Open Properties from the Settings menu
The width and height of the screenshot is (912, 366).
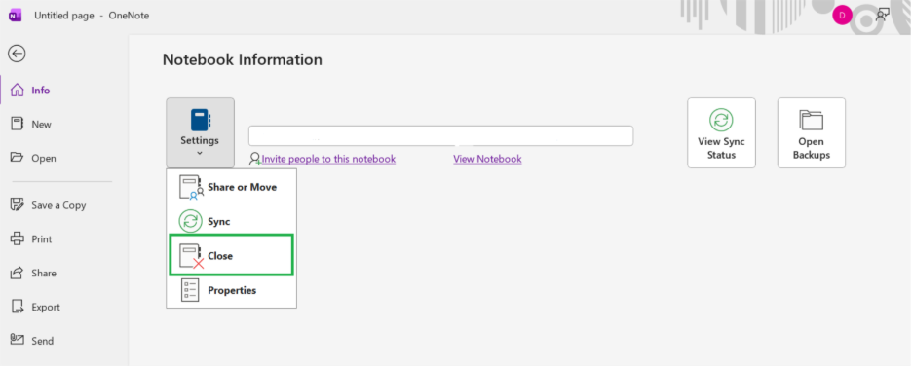click(x=232, y=290)
